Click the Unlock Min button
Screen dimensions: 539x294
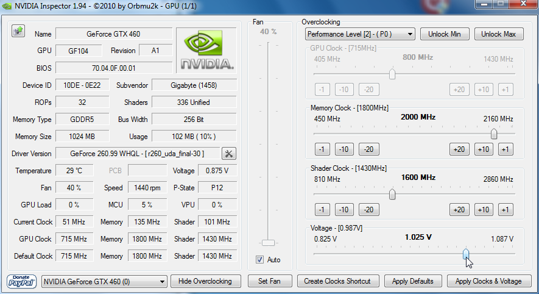click(x=444, y=34)
